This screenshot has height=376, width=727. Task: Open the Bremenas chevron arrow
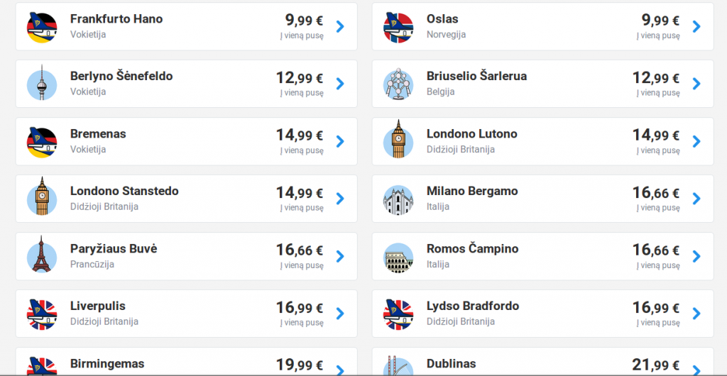tap(340, 141)
